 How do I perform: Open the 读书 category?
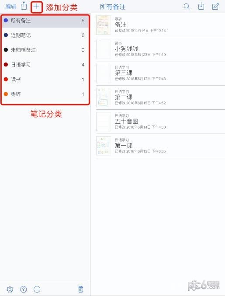(x=45, y=80)
